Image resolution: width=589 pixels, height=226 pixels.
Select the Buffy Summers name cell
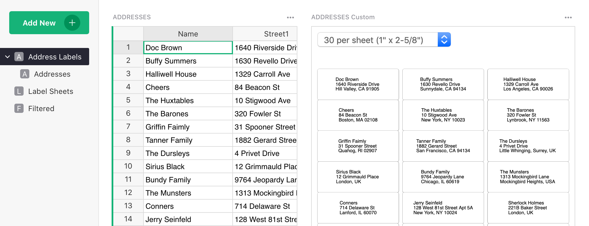[x=188, y=61]
